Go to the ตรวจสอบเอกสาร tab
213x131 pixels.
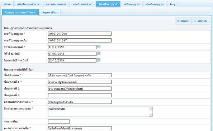pos(56,4)
